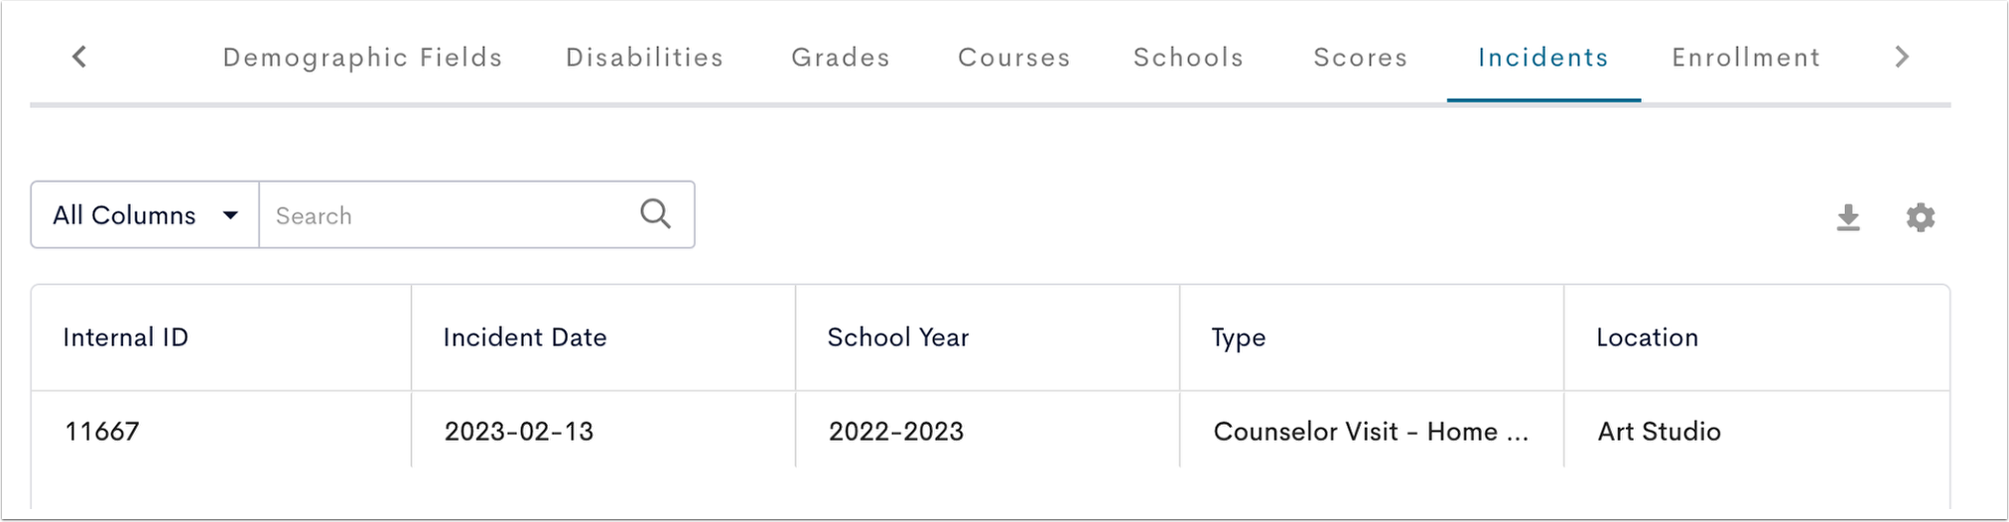Click the download table data icon

(1847, 217)
